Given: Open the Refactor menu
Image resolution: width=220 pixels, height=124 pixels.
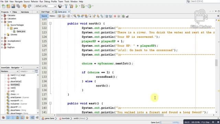Looking at the screenshot, I should pyautogui.click(x=34, y=1).
